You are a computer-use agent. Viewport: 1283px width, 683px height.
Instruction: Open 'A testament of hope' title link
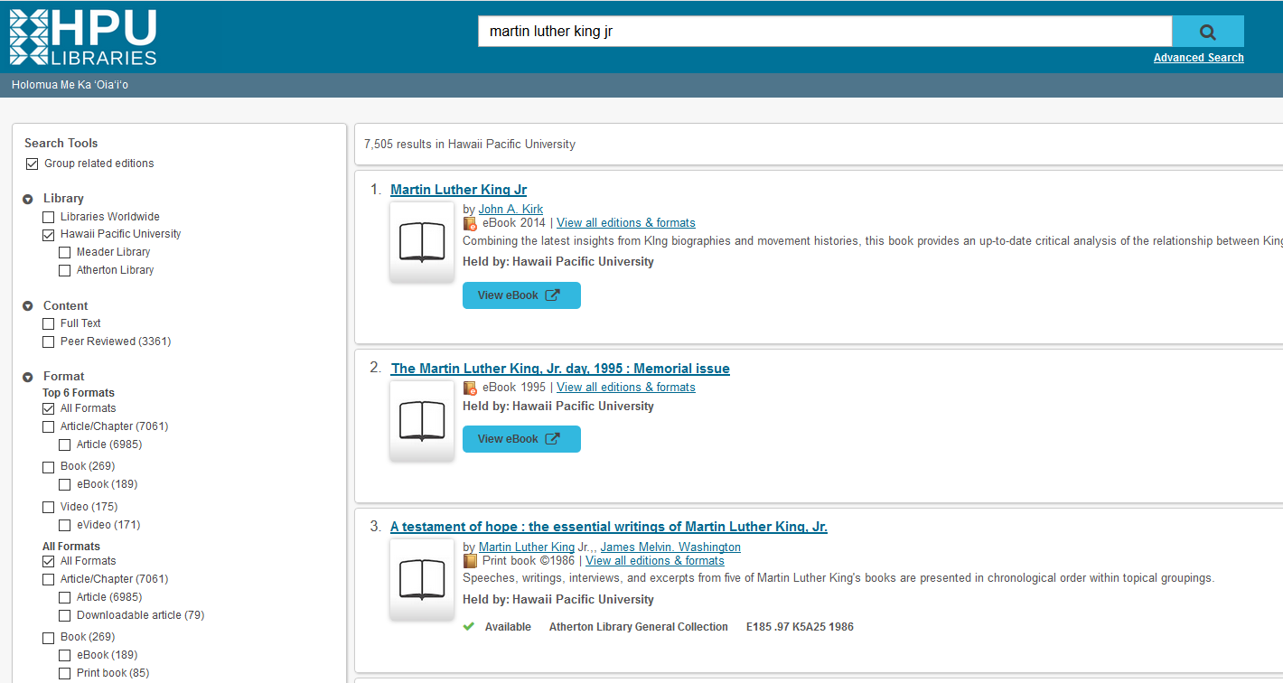pyautogui.click(x=609, y=527)
